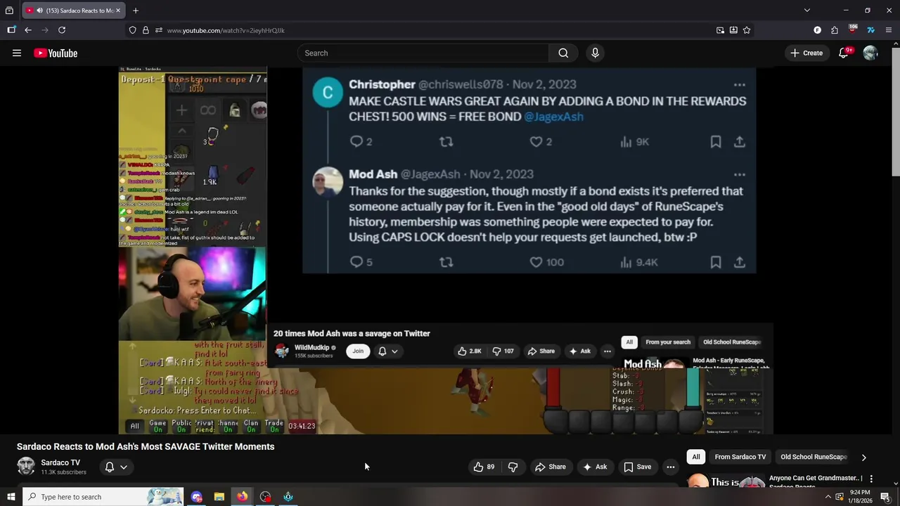Click the picture-in-picture address bar icon
Viewport: 900px width, 506px height.
[720, 30]
